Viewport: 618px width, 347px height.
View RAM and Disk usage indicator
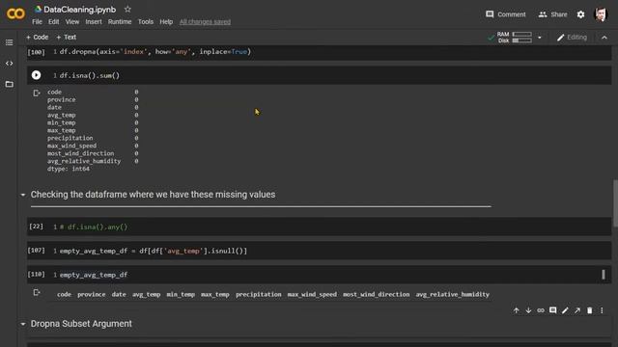pos(514,38)
